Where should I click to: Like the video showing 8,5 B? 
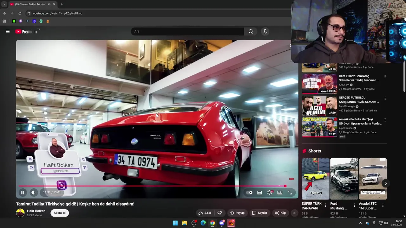coord(205,213)
